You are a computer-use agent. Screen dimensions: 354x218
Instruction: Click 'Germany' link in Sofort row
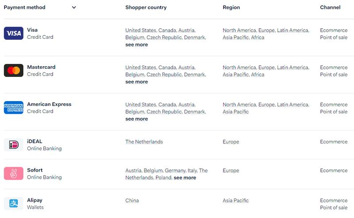tap(175, 170)
